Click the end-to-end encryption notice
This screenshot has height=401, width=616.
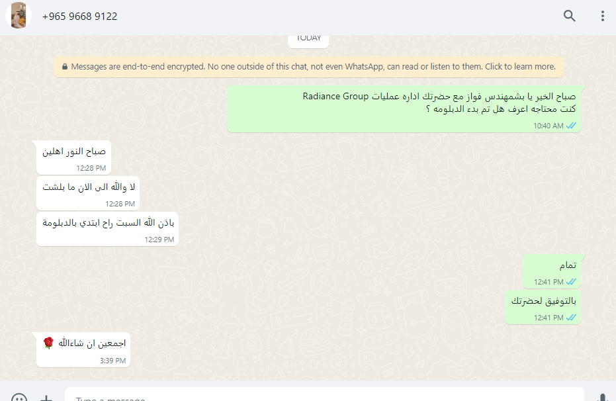click(309, 67)
